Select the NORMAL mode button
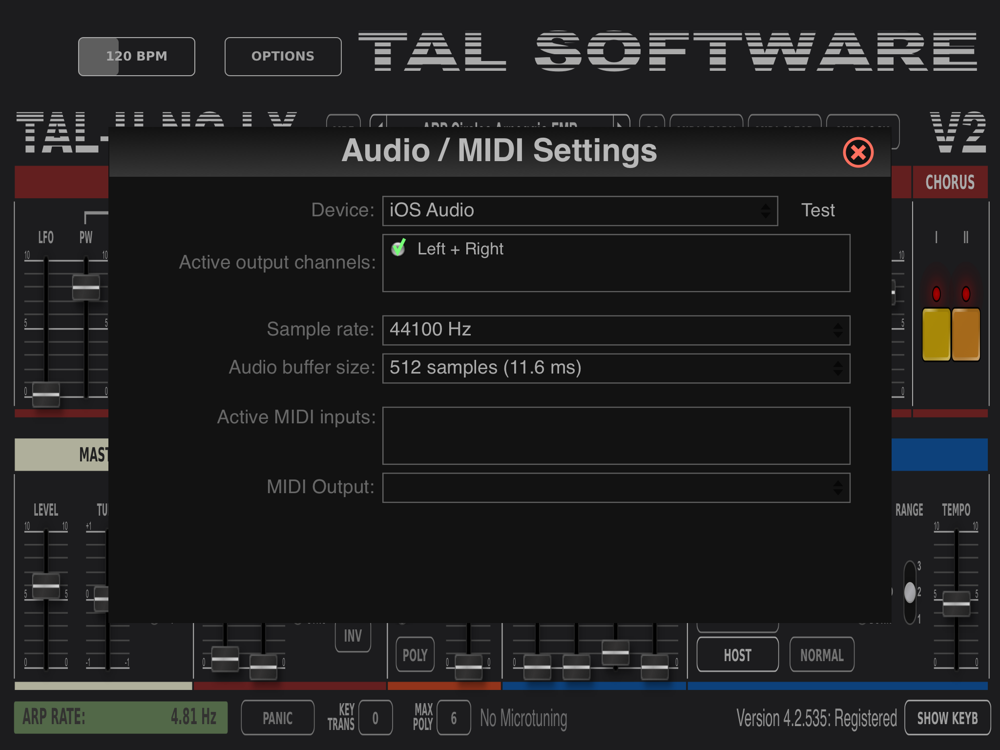Screen dimensions: 1000x750 822,655
